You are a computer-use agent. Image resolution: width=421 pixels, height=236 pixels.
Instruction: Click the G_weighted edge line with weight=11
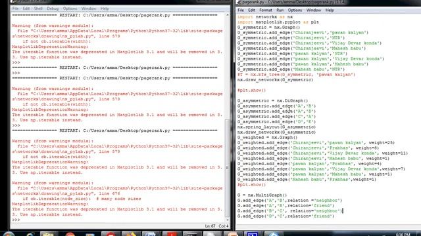click(322, 153)
